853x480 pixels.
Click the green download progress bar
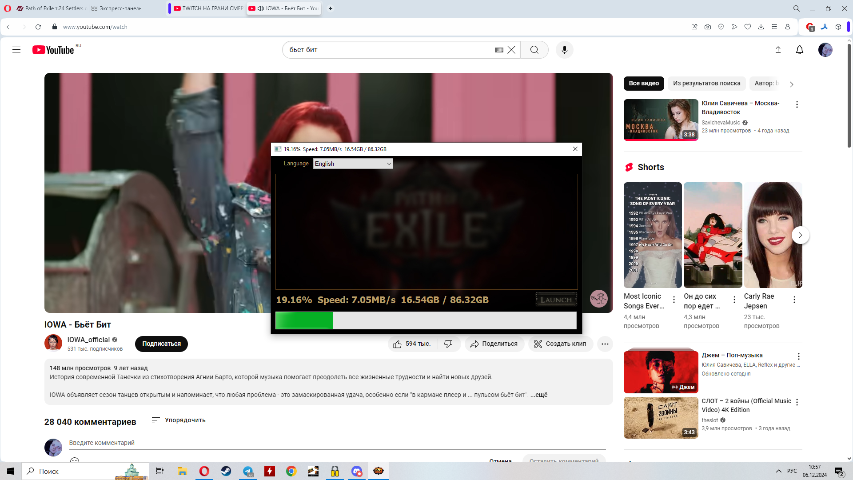coord(304,320)
